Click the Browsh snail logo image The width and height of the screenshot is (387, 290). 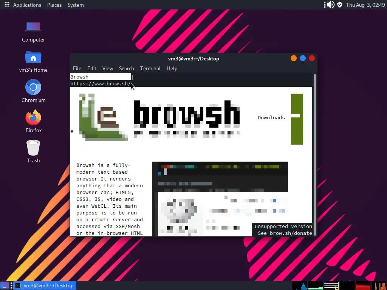click(104, 117)
